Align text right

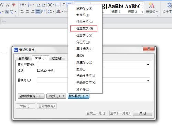[x=33, y=12]
